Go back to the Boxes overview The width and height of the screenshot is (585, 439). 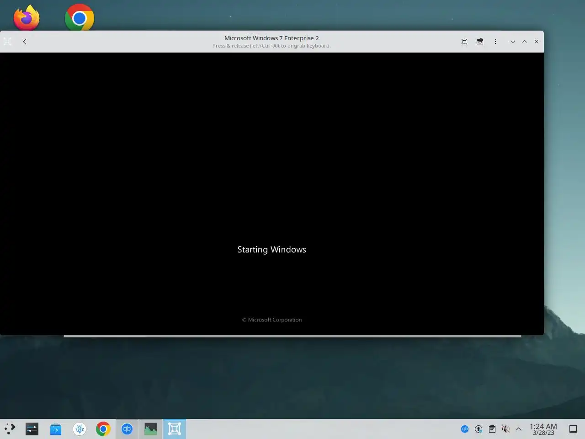coord(25,42)
